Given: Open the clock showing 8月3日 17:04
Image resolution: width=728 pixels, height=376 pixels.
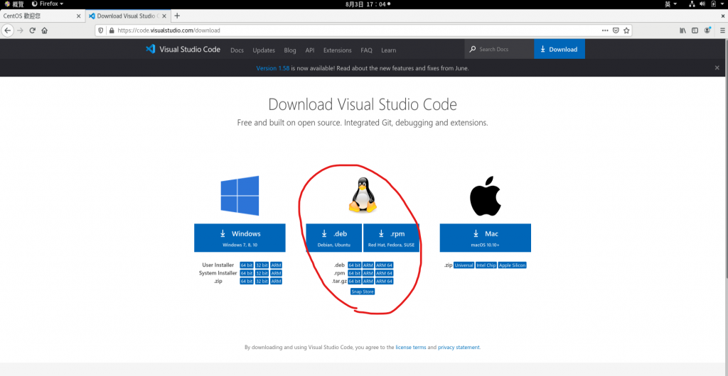Looking at the screenshot, I should tap(365, 4).
